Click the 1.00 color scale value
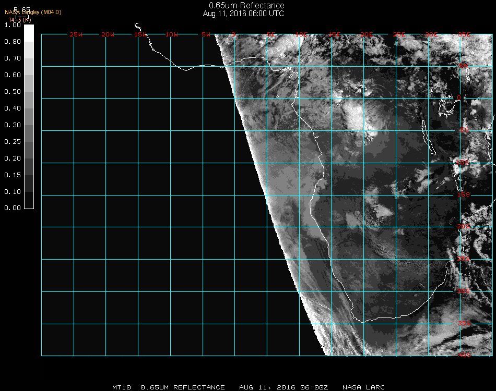Screen dimensions: 496x391 [x=13, y=25]
